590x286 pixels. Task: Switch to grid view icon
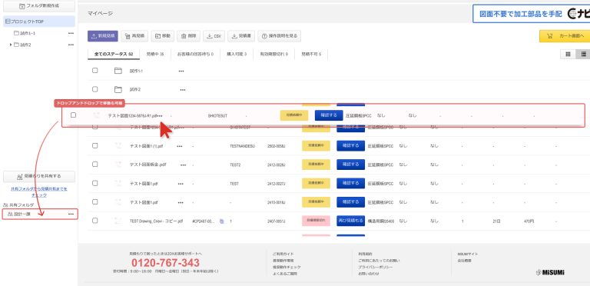pyautogui.click(x=568, y=55)
